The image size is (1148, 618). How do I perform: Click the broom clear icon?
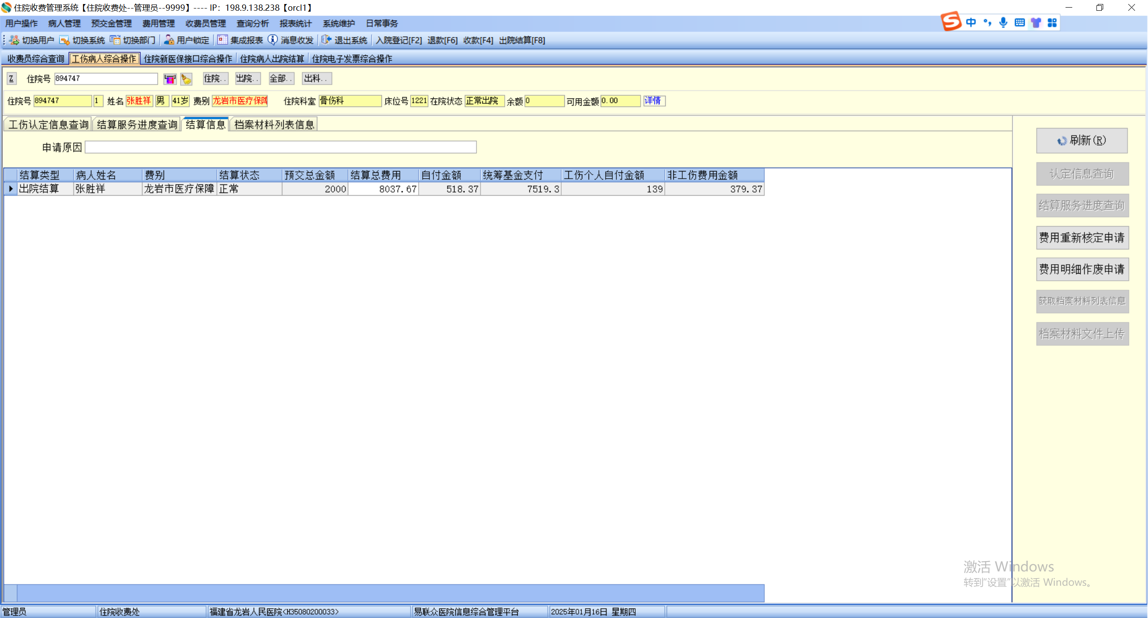186,79
